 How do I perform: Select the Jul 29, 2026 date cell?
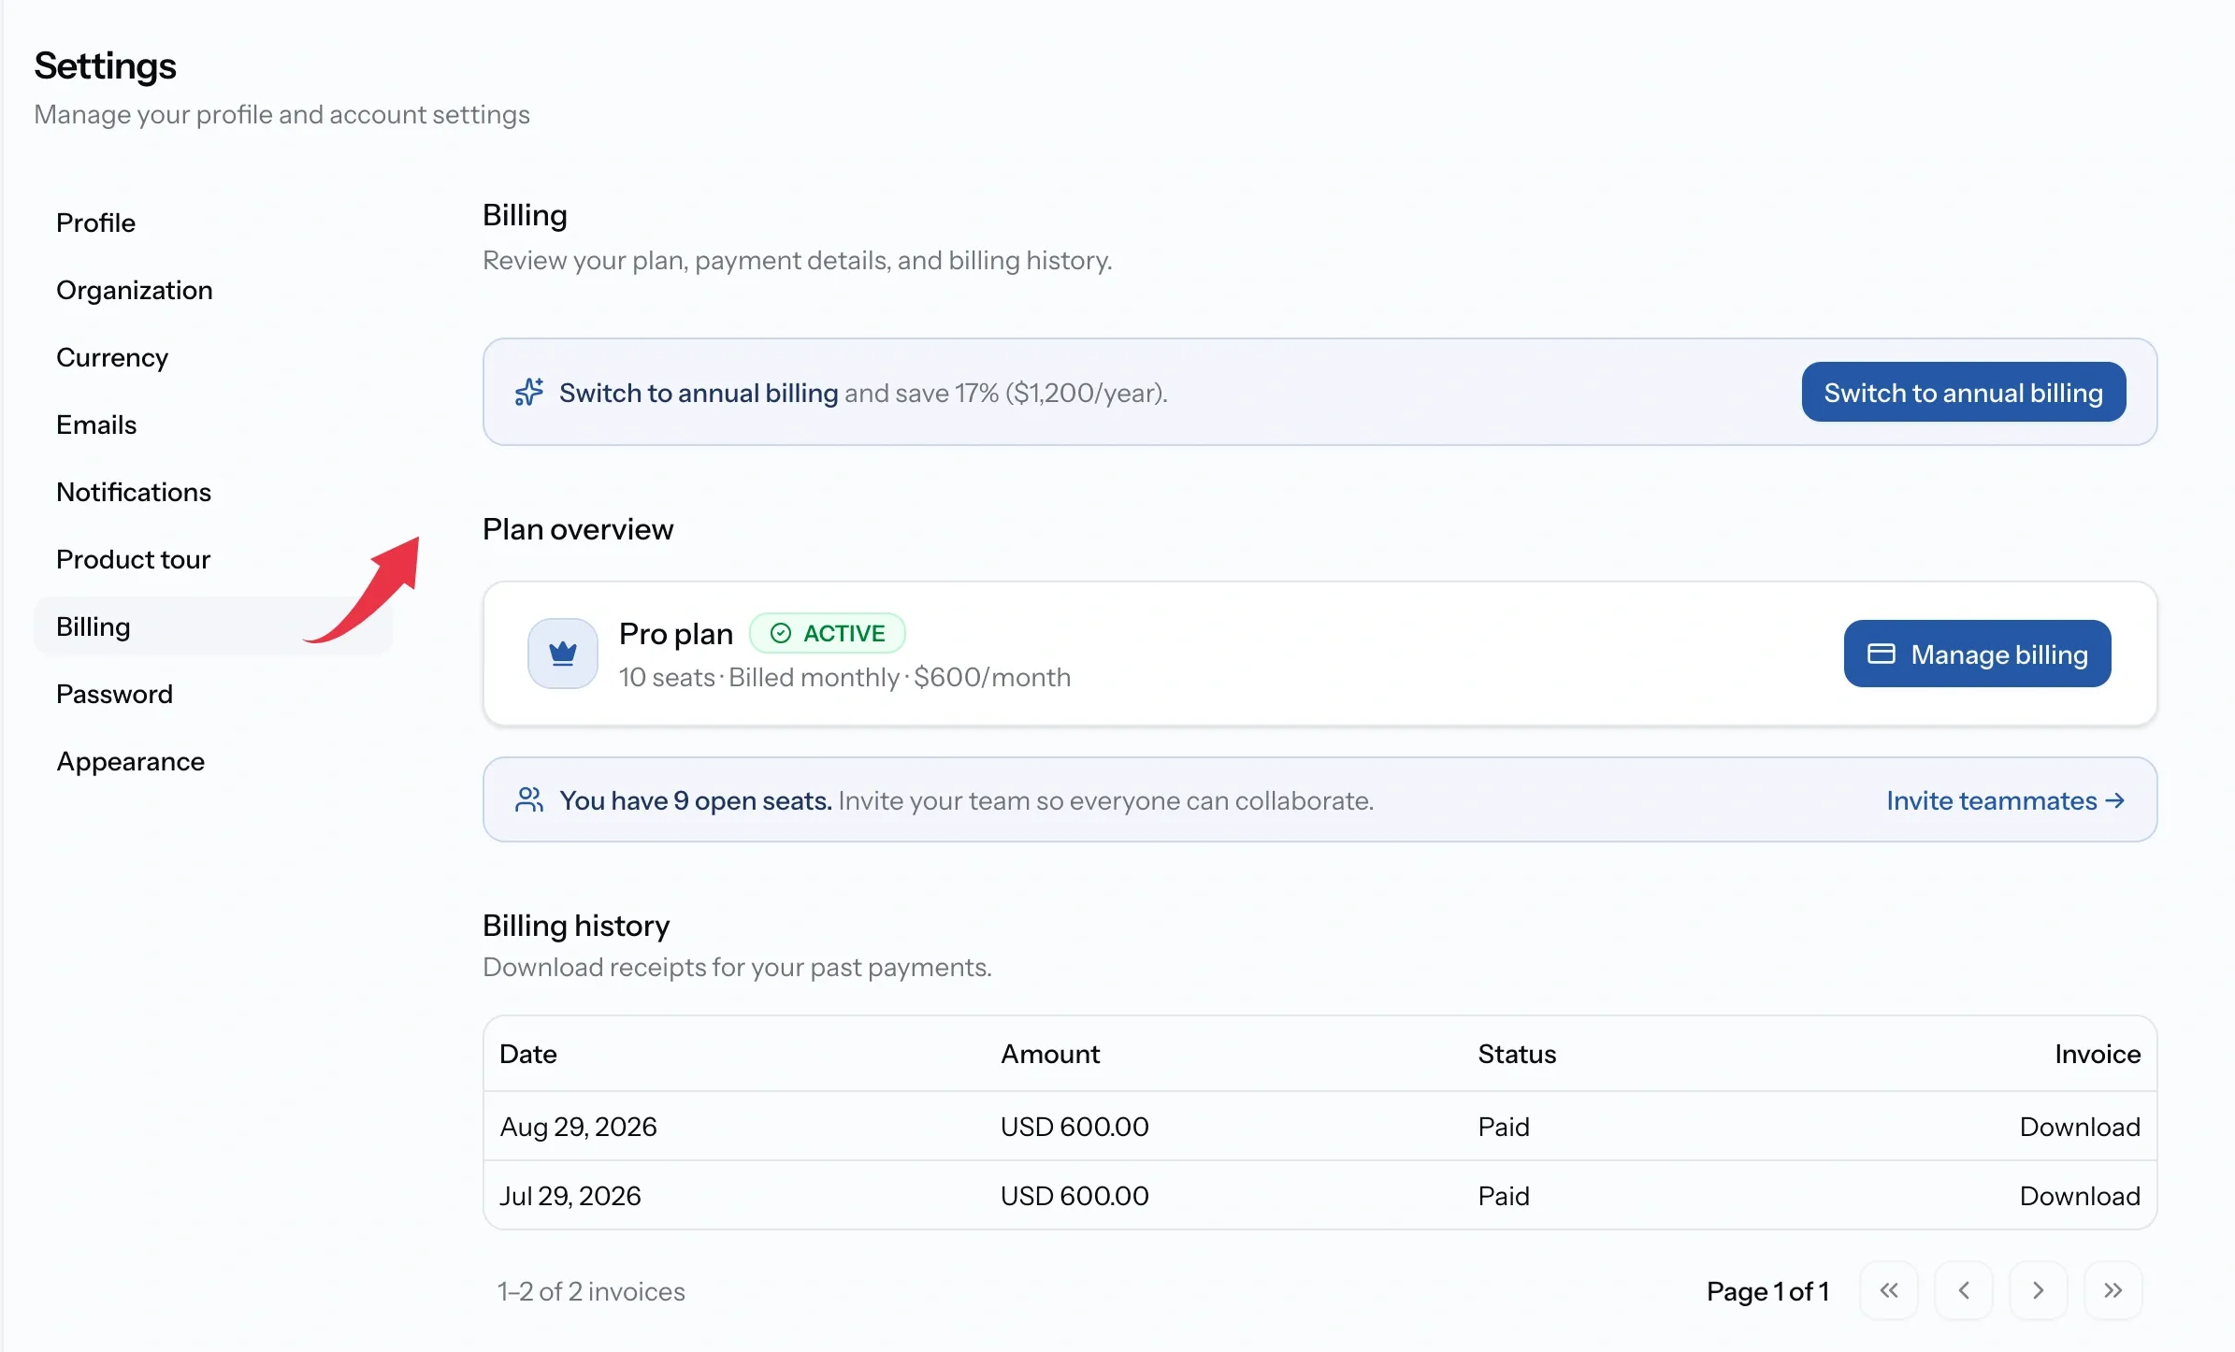570,1196
